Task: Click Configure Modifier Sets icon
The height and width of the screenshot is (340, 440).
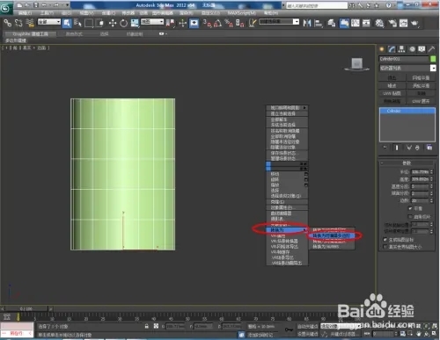Action: (429, 148)
